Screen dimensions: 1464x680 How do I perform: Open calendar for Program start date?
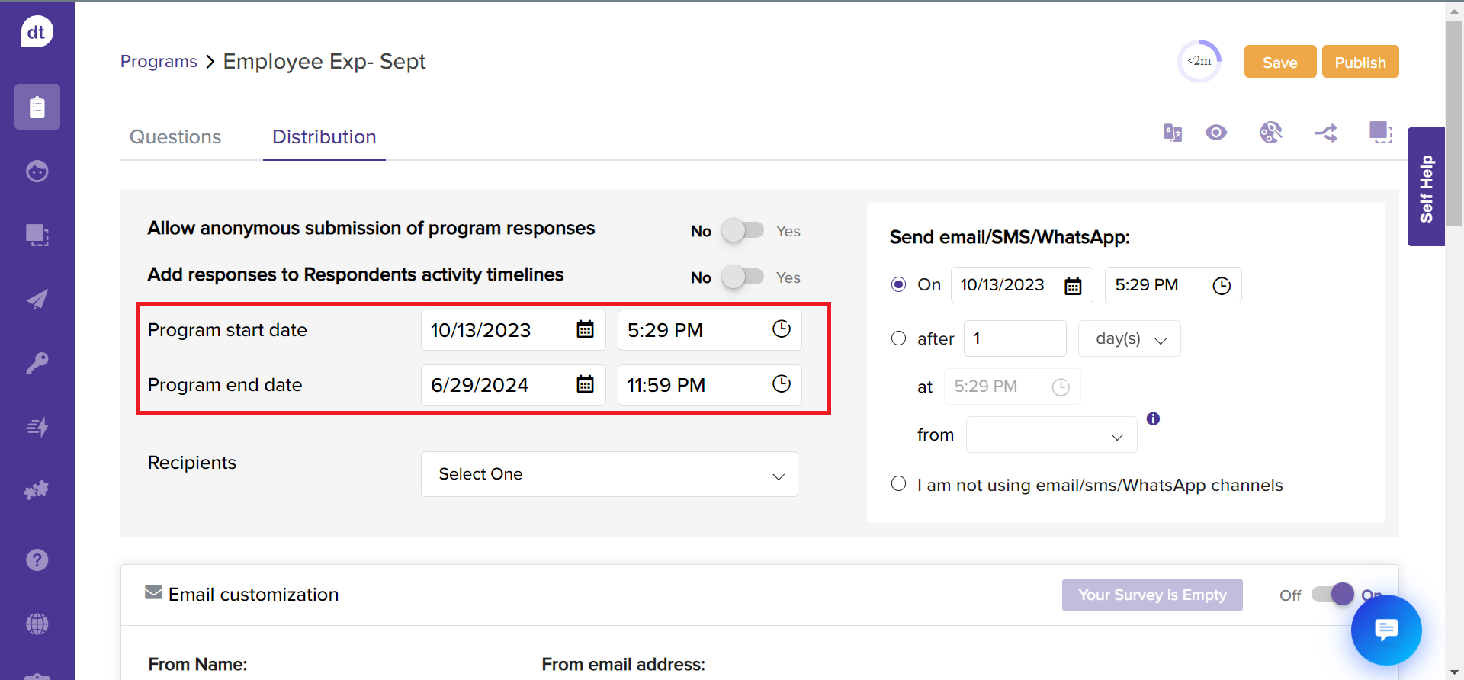pos(585,329)
